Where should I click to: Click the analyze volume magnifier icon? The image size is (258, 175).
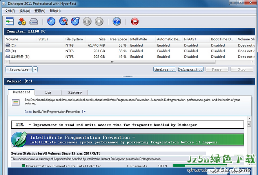pyautogui.click(x=64, y=22)
